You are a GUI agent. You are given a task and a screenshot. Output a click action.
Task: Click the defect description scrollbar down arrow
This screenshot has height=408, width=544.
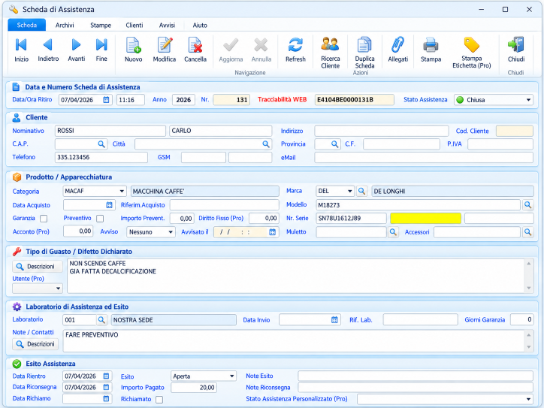tap(528, 288)
